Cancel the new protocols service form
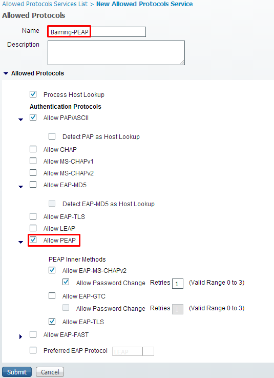 [x=50, y=372]
